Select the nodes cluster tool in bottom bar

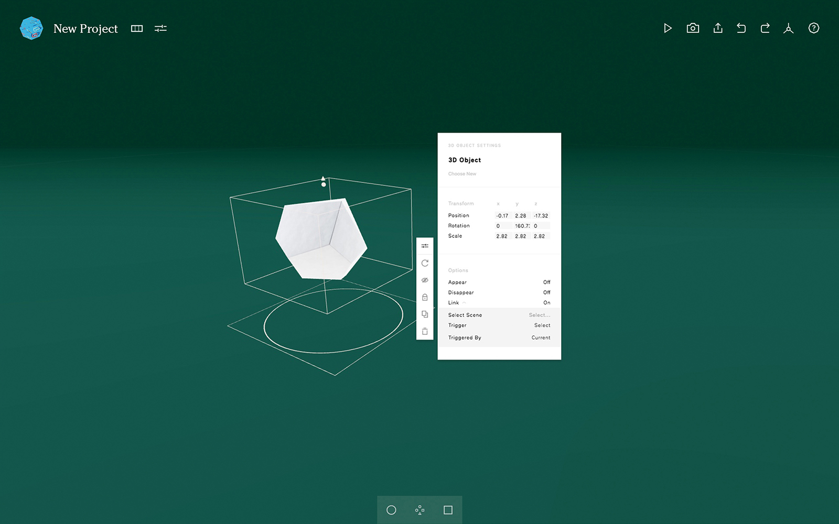pyautogui.click(x=419, y=510)
